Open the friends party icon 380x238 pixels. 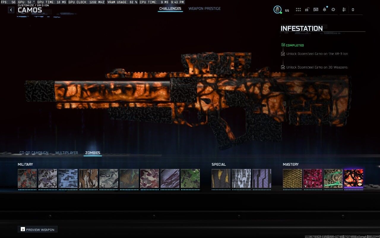tap(344, 10)
